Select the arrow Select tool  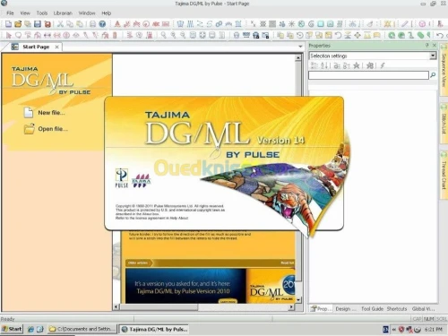pyautogui.click(x=8, y=35)
